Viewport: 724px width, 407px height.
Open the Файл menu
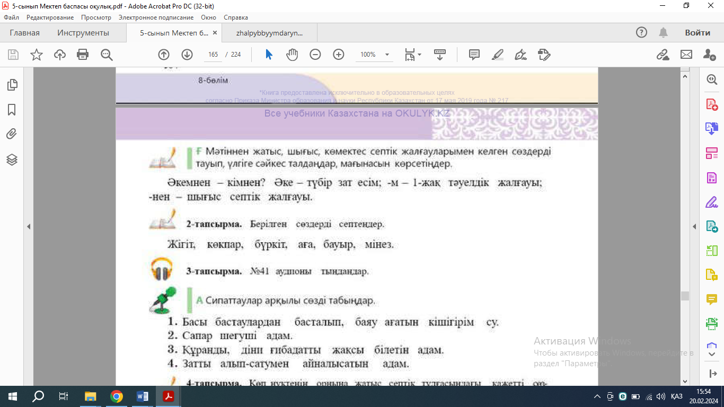tap(11, 17)
